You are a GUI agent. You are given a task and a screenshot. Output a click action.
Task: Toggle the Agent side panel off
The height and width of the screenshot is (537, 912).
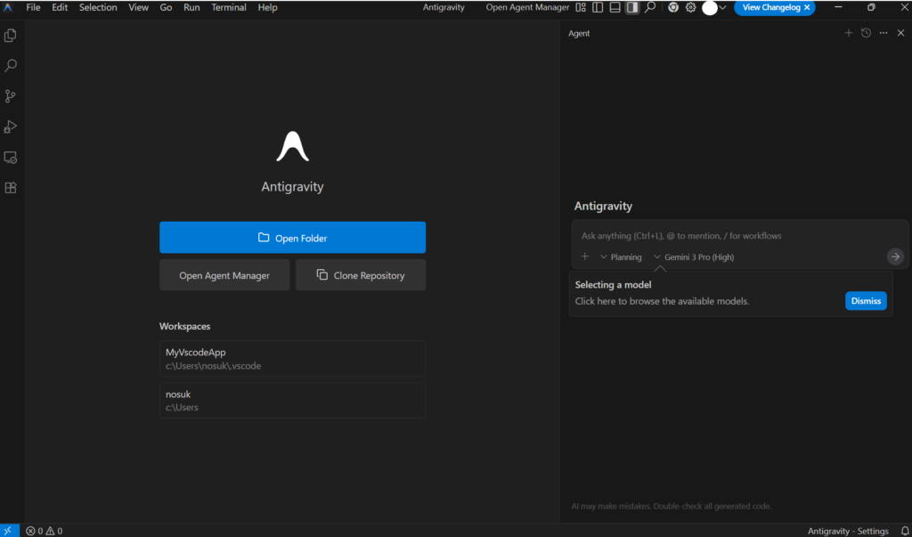[631, 7]
